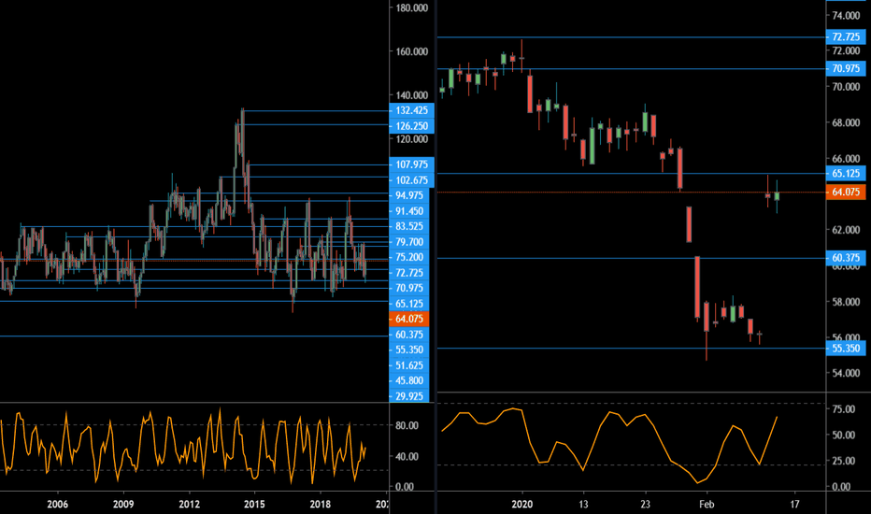Click the 2009 year on time axis

point(123,505)
